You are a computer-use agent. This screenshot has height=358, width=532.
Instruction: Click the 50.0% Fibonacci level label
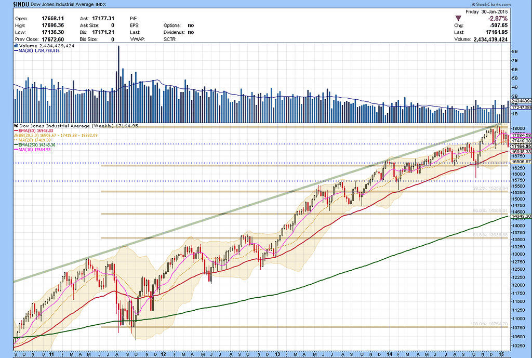pos(490,211)
